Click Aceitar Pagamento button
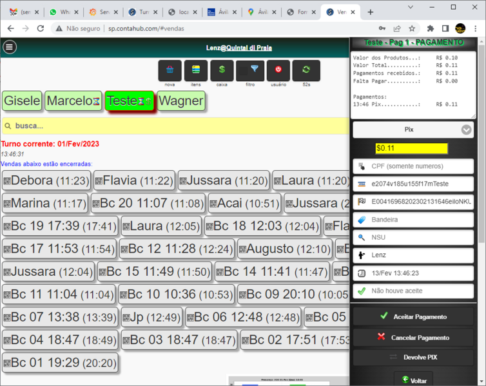This screenshot has width=486, height=386. click(413, 316)
